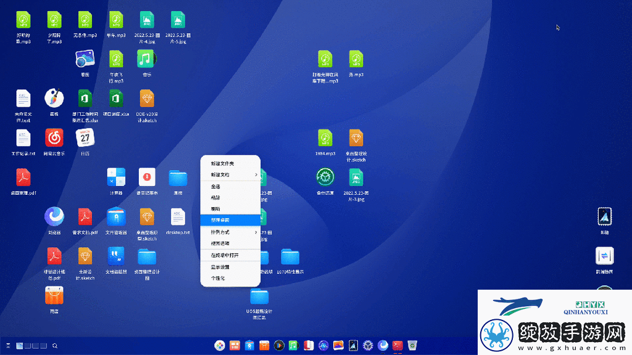Click the search magnifier in bottom-left taskbar

pos(55,346)
